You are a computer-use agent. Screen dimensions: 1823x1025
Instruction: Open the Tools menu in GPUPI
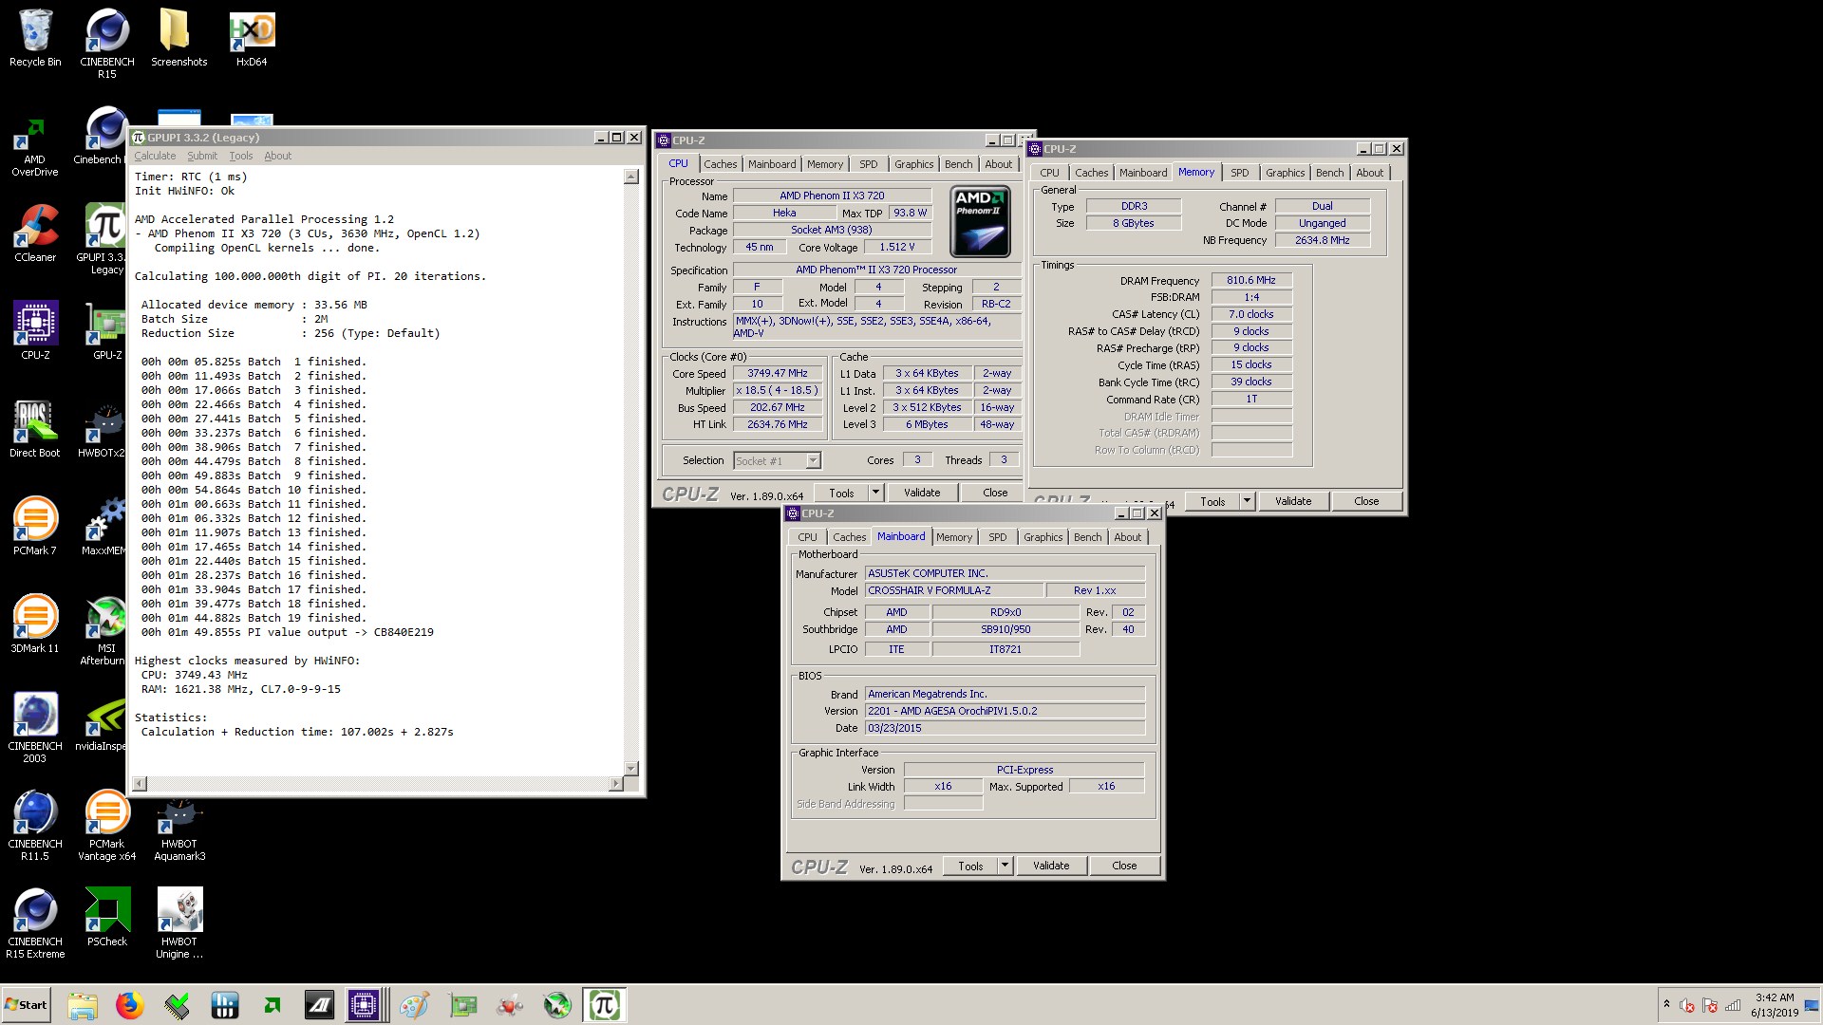pos(241,156)
